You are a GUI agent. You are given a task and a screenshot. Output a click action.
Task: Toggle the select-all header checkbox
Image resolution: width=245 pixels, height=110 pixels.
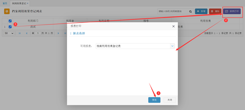point(10,21)
